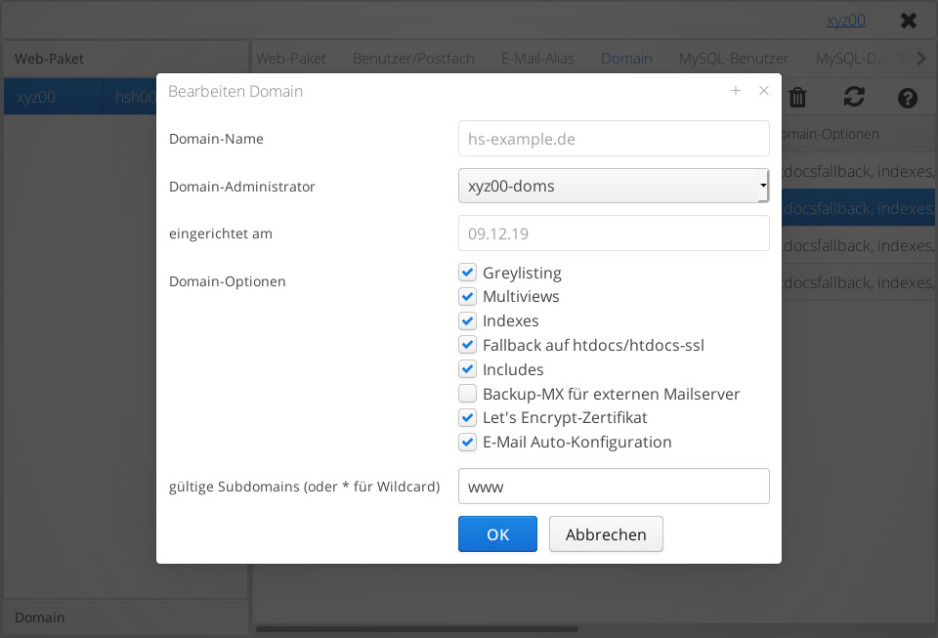Click the Domain-Name field hs-example.de
Screen dimensions: 938x638
coord(614,139)
